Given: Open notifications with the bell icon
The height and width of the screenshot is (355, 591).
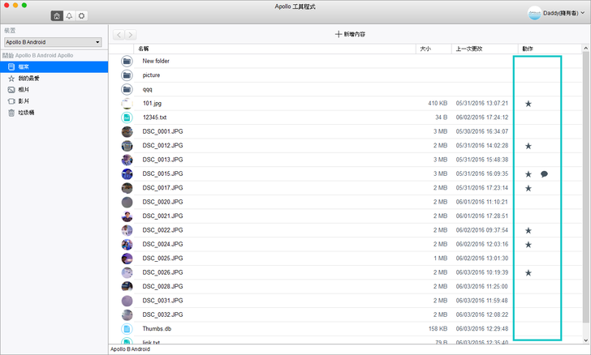Looking at the screenshot, I should pyautogui.click(x=69, y=15).
